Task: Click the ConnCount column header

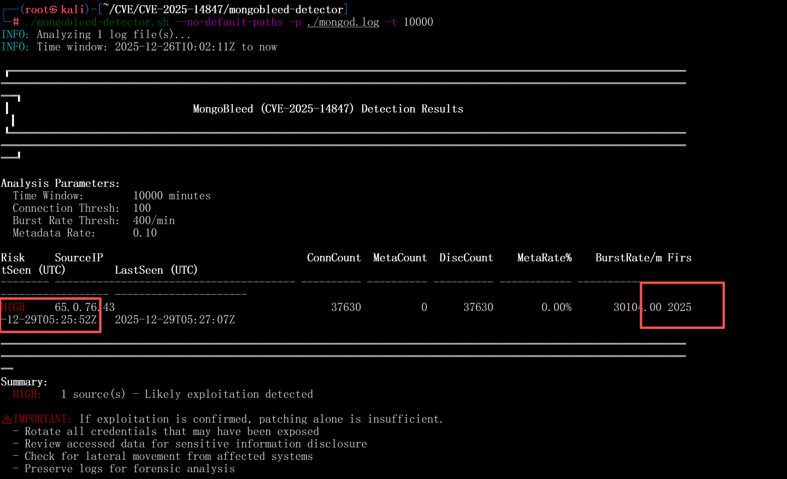Action: coord(334,258)
